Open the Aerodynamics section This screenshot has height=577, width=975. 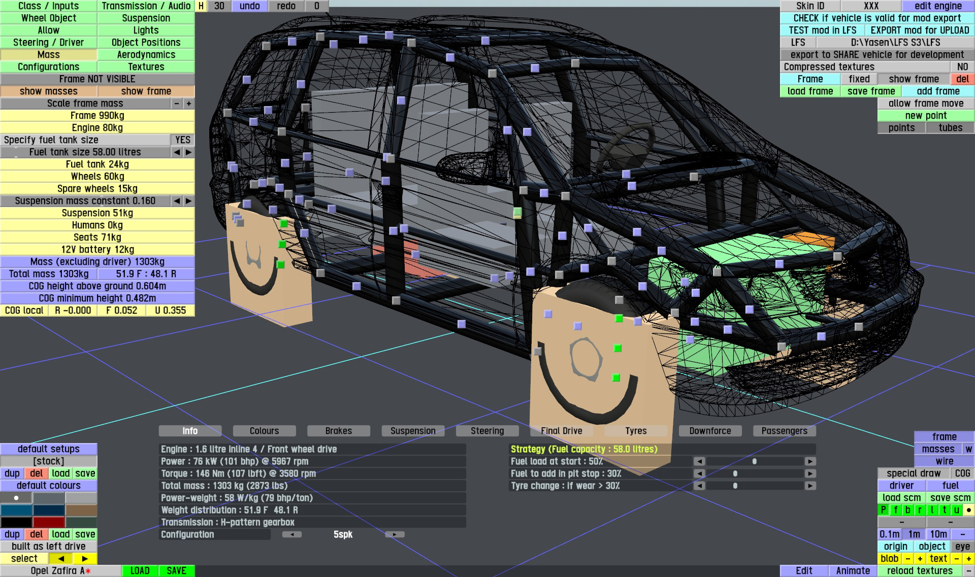[x=146, y=55]
